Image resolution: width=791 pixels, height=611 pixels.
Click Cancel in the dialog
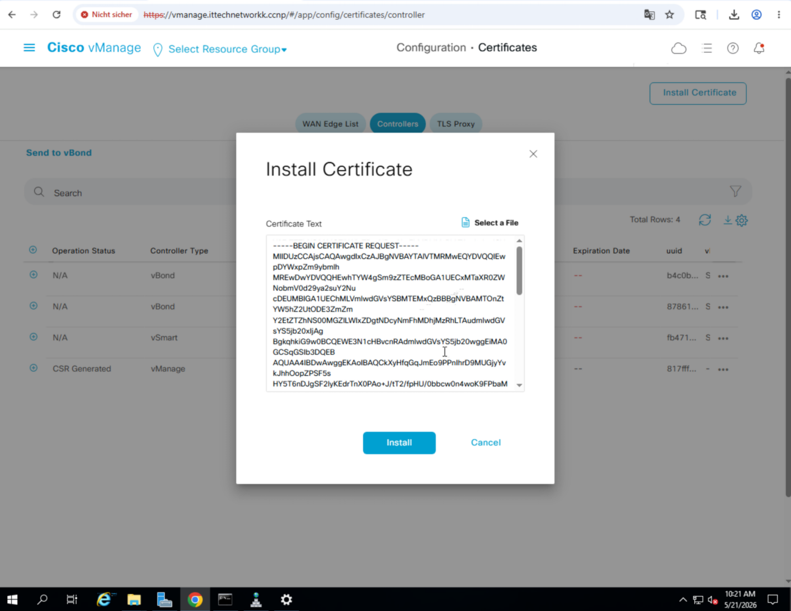click(486, 443)
